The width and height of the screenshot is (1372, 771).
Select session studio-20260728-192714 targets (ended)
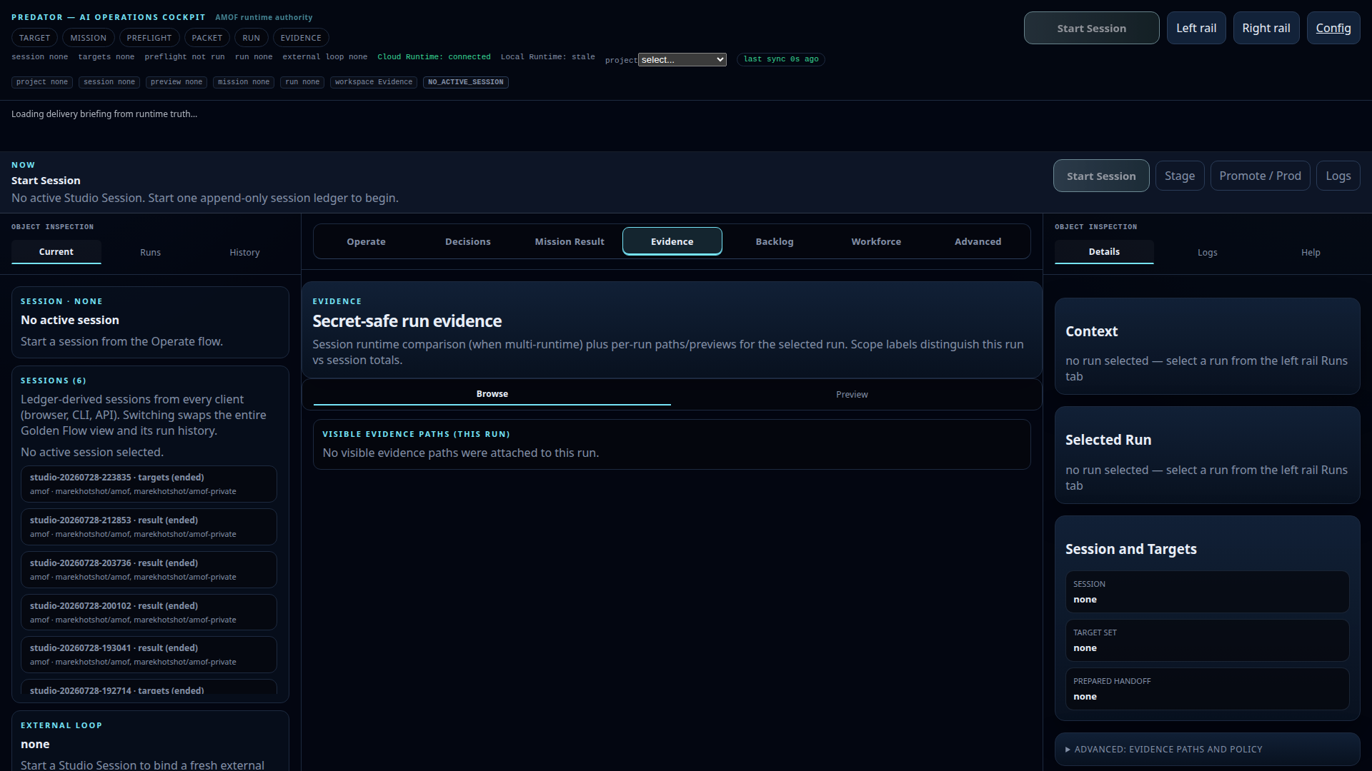click(x=149, y=687)
